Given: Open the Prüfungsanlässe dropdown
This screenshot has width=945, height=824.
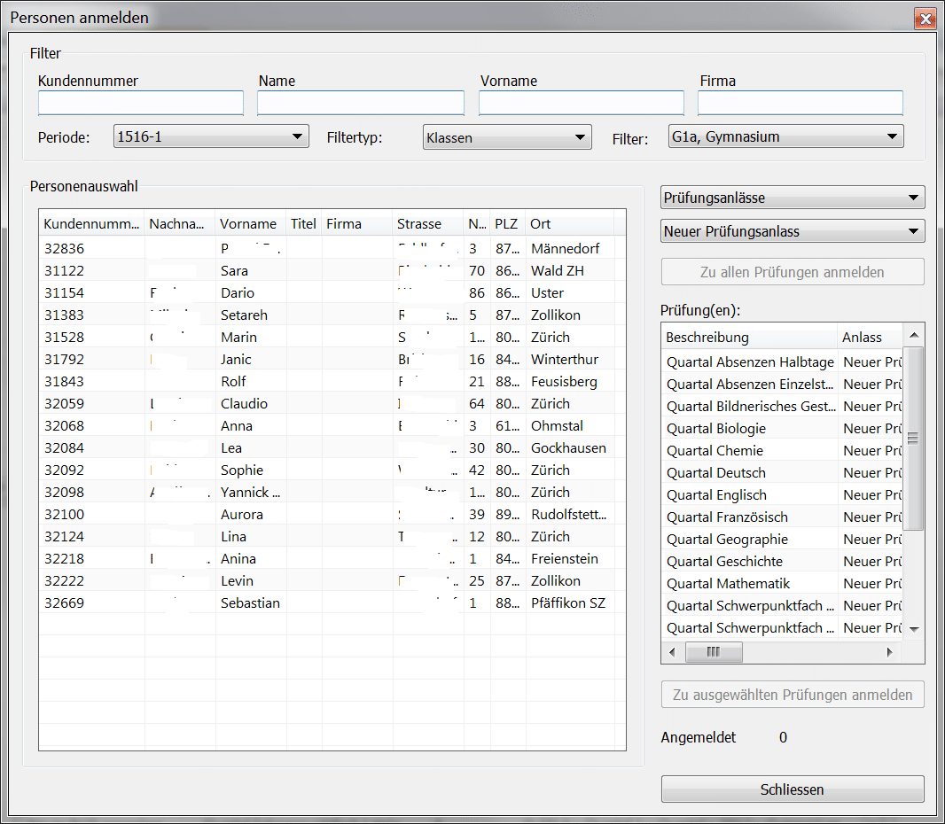Looking at the screenshot, I should 793,198.
